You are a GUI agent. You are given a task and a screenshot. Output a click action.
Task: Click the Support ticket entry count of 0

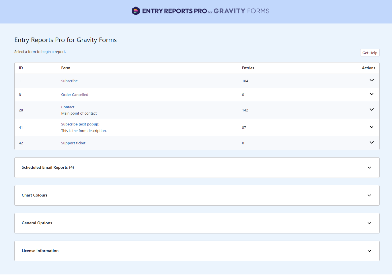point(243,143)
